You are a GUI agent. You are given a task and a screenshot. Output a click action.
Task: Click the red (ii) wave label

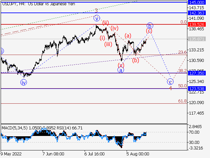(106, 23)
